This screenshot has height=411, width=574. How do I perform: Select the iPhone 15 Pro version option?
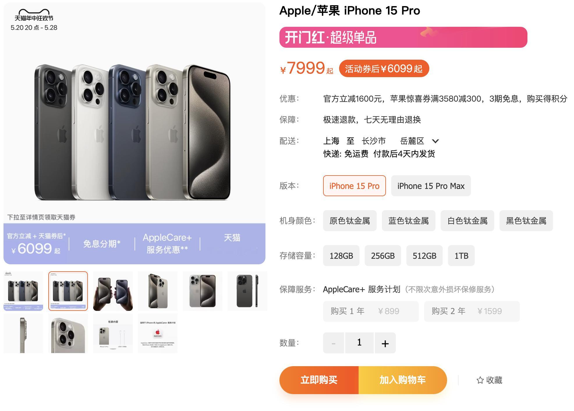(x=354, y=186)
